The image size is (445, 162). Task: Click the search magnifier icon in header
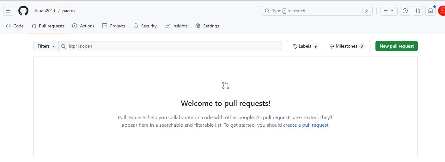click(x=267, y=11)
